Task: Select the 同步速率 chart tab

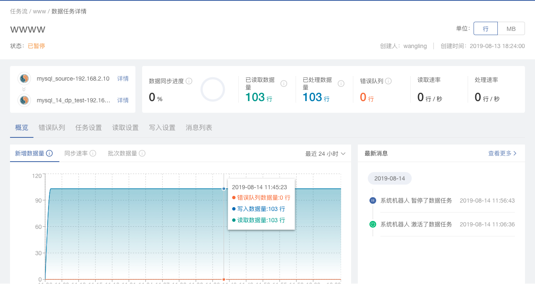Action: (x=76, y=153)
